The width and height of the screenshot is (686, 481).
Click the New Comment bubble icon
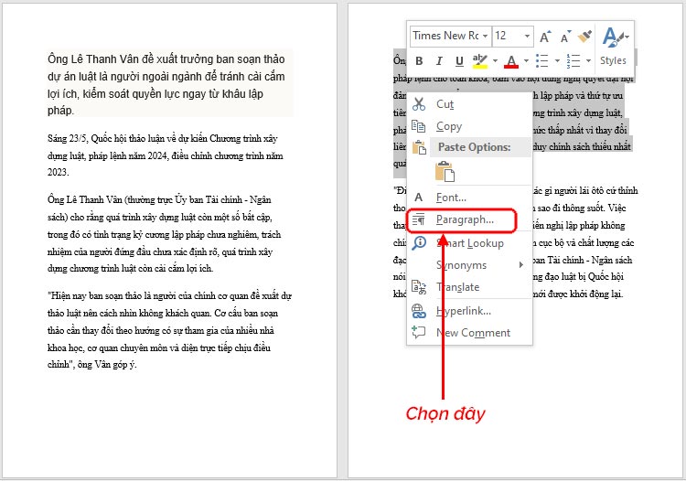click(419, 332)
